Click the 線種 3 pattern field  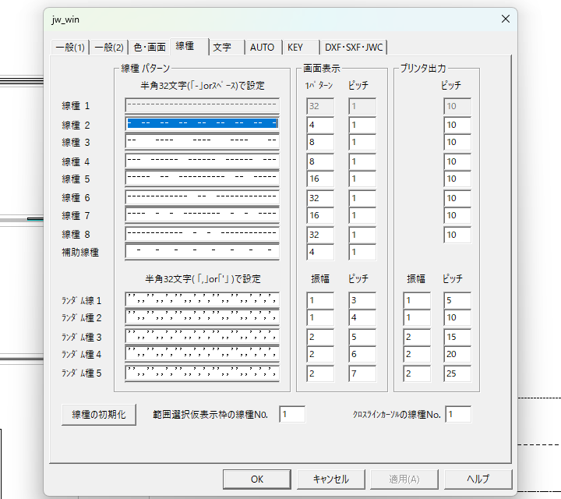click(202, 141)
